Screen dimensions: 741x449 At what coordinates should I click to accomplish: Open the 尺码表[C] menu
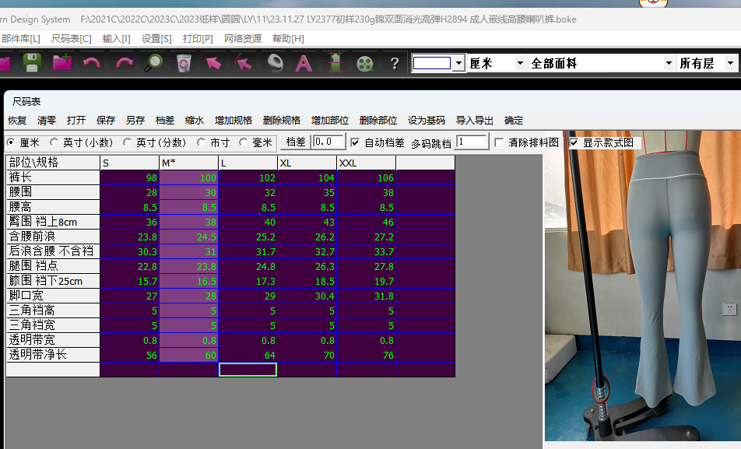pos(71,38)
